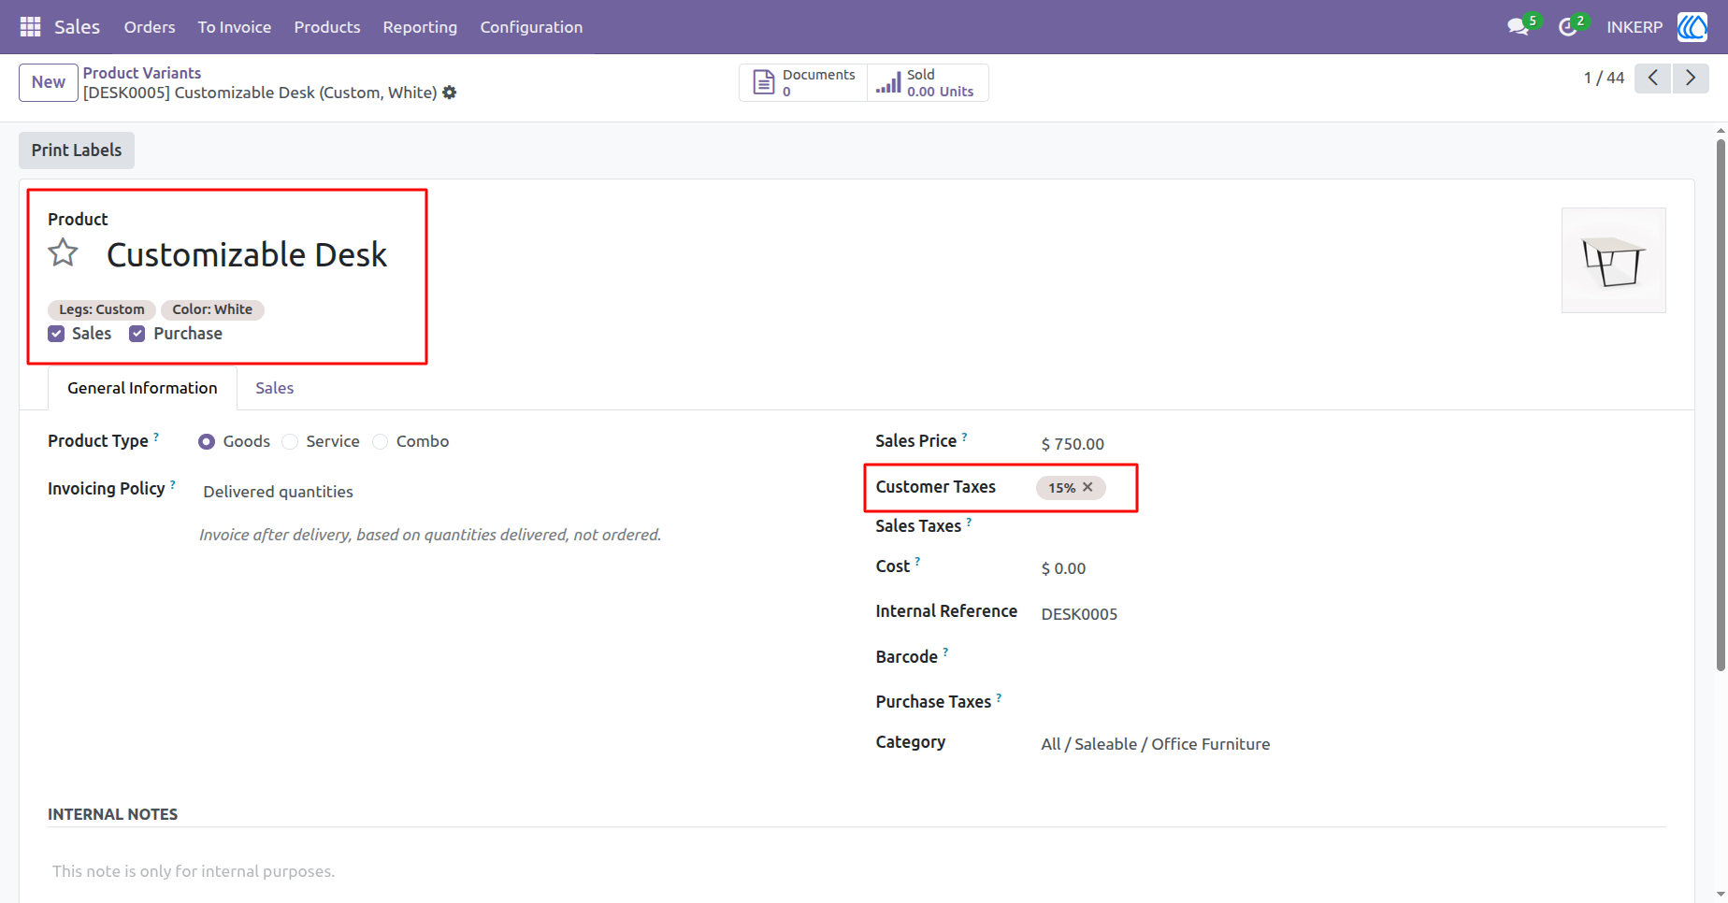This screenshot has height=903, width=1728.
Task: Show help tooltip for Product Type
Action: (156, 437)
